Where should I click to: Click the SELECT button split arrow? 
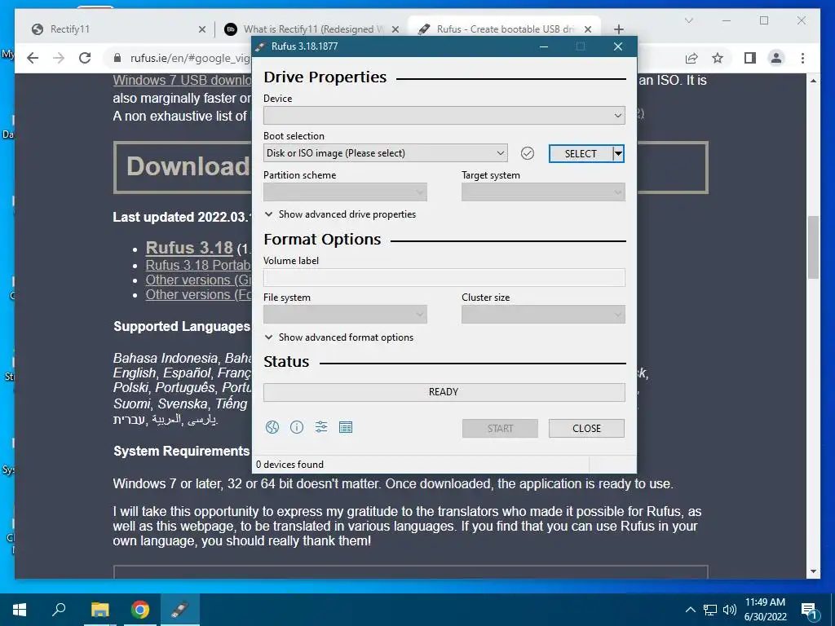coord(618,153)
